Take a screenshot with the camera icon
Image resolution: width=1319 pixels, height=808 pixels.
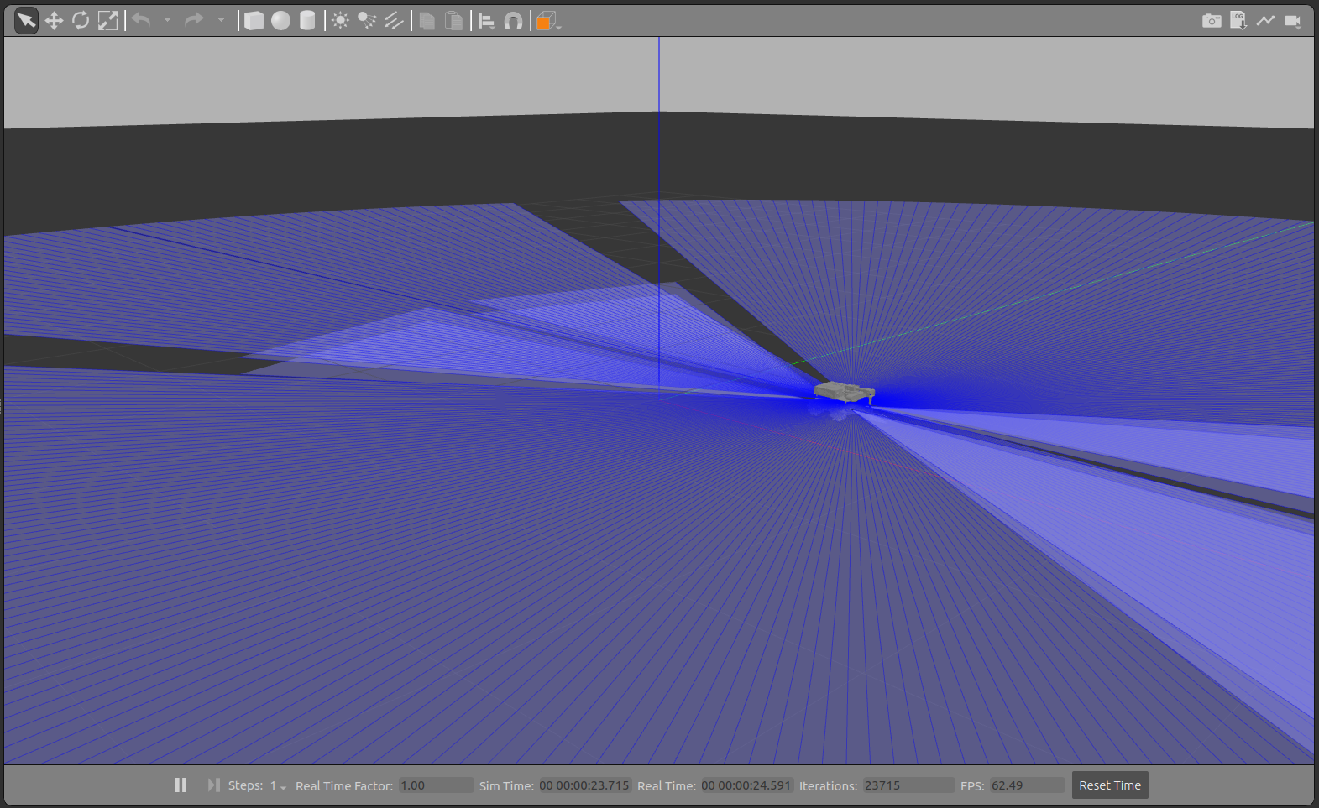(1212, 21)
